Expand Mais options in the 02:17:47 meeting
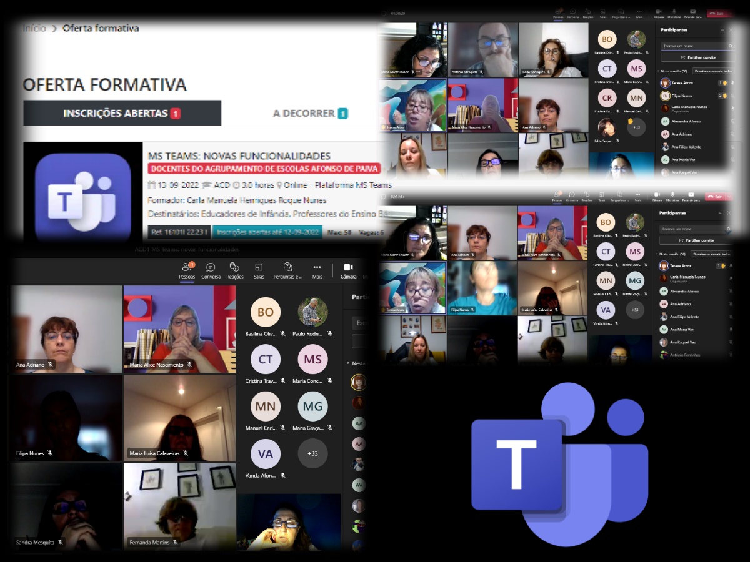 pyautogui.click(x=638, y=197)
